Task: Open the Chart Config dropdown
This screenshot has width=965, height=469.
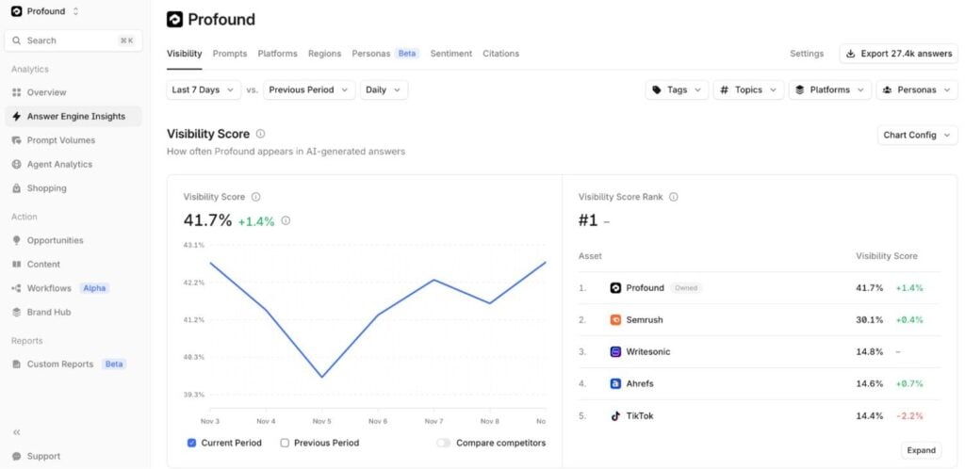Action: pos(918,135)
